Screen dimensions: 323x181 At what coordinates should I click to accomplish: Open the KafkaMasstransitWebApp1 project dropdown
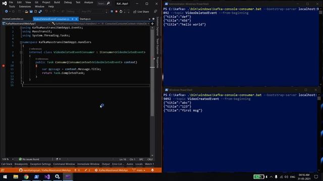pyautogui.click(x=26, y=24)
